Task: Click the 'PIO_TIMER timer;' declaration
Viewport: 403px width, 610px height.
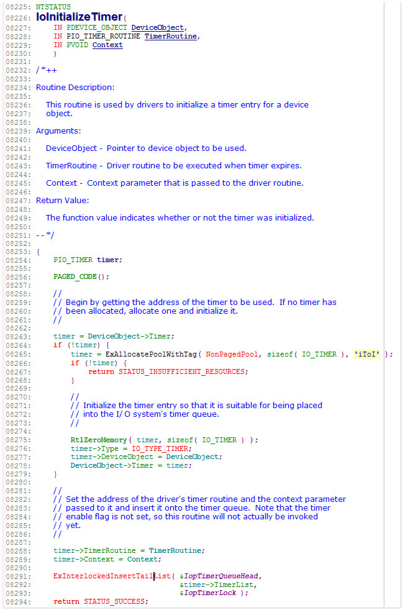Action: (88, 260)
